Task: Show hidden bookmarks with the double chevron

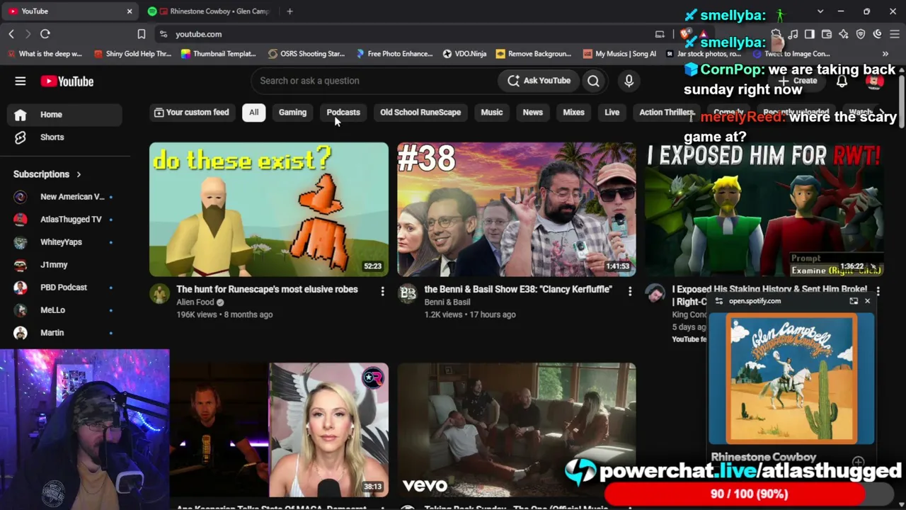Action: (x=885, y=54)
